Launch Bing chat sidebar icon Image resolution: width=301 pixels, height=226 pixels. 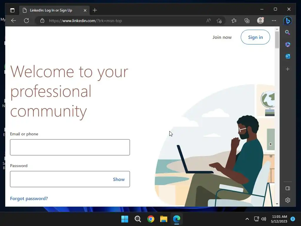[287, 21]
